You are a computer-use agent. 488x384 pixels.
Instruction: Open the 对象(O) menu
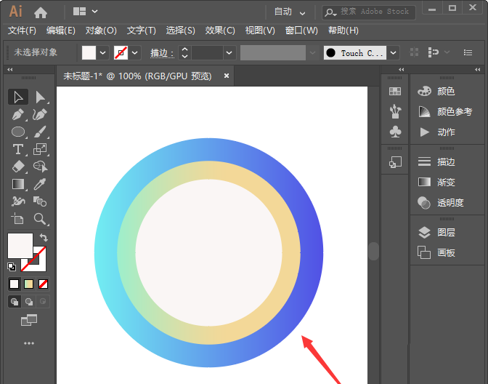click(101, 31)
